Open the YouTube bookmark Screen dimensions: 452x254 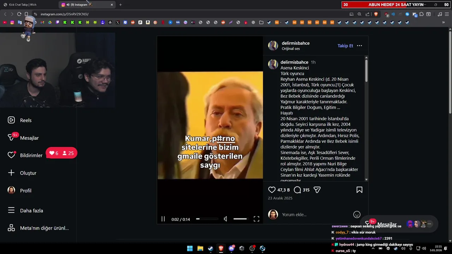pyautogui.click(x=5, y=22)
